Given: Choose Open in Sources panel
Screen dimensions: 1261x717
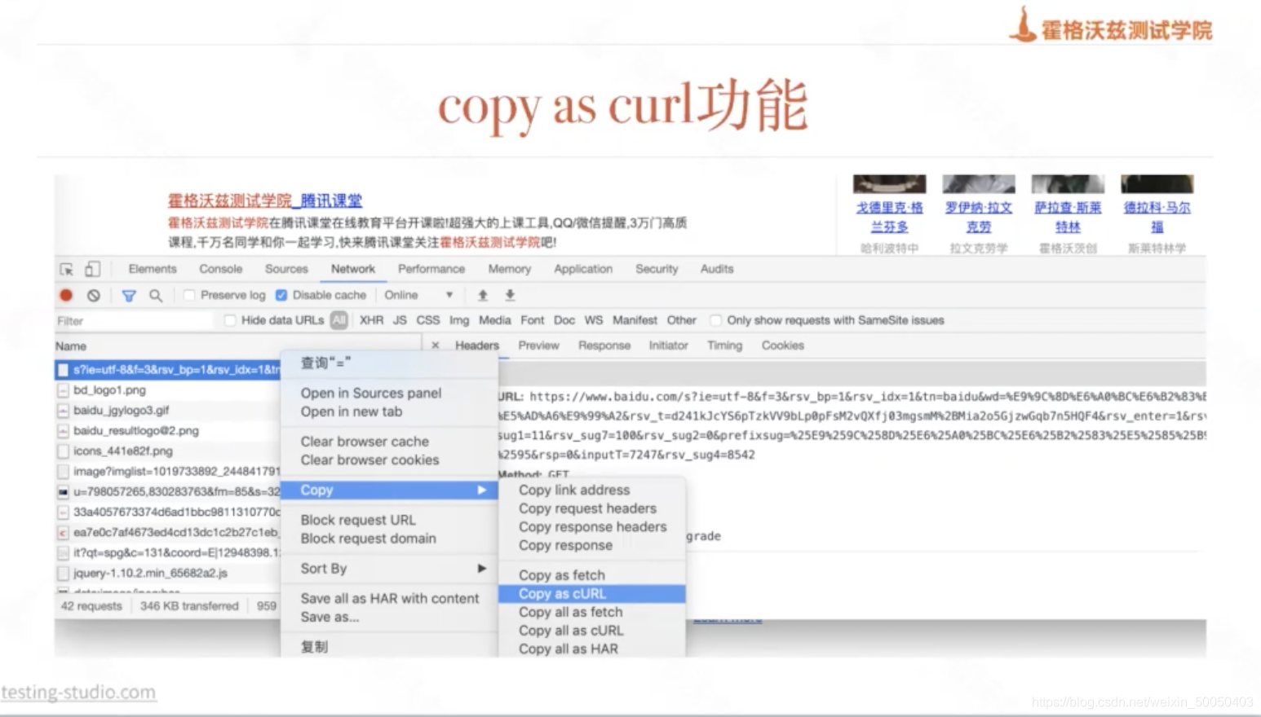Looking at the screenshot, I should point(389,393).
